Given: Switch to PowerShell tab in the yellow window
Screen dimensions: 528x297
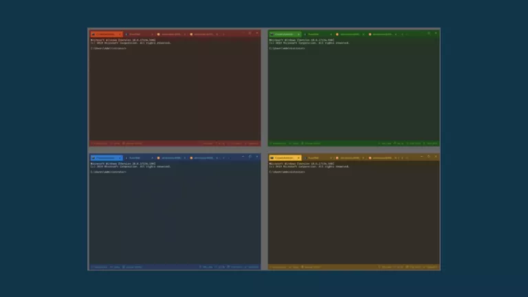Looking at the screenshot, I should pyautogui.click(x=318, y=158).
